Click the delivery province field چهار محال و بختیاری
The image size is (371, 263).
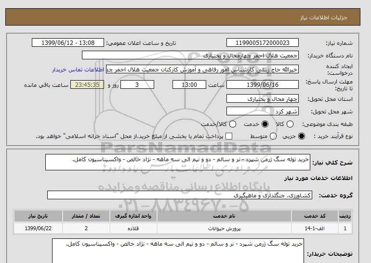point(263,98)
